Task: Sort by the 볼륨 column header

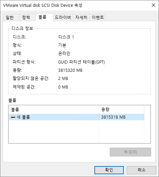Action: (x=54, y=110)
